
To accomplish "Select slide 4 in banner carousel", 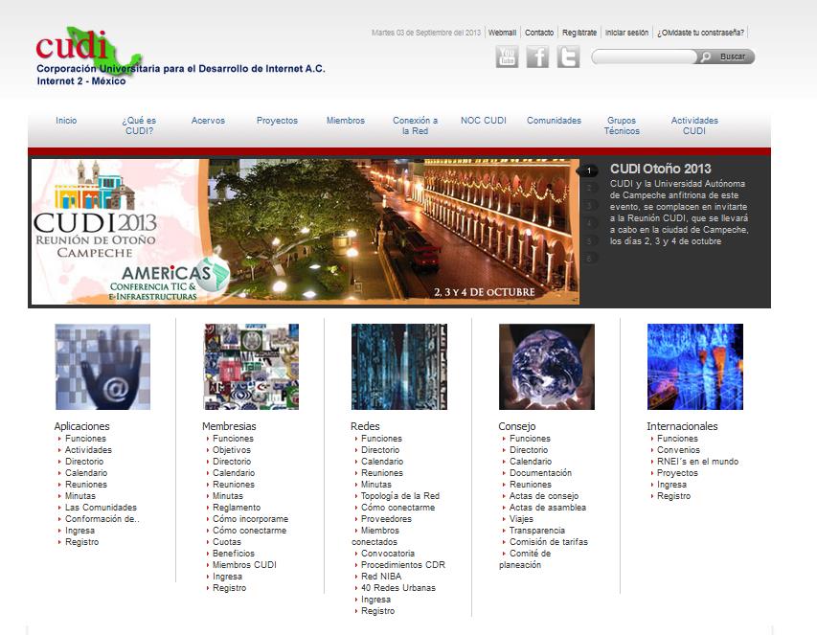I will (x=589, y=223).
